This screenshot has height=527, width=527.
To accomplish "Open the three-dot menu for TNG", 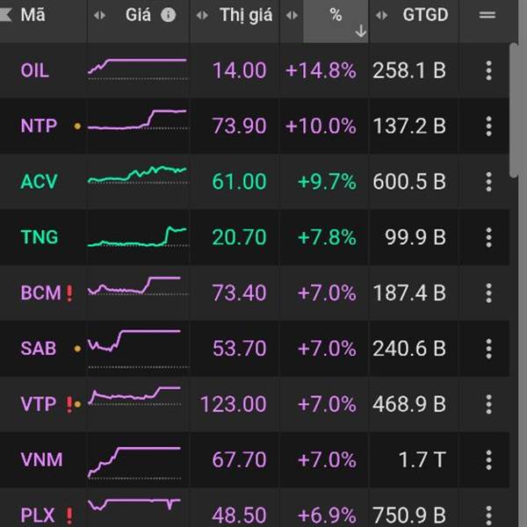I will point(488,237).
